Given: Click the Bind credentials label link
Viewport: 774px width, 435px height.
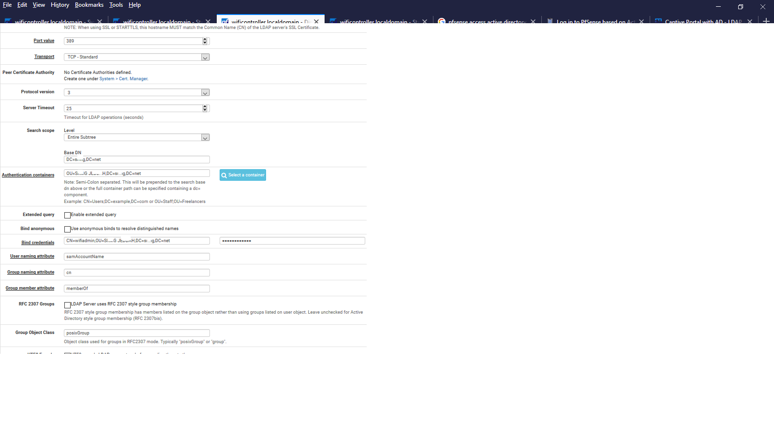Looking at the screenshot, I should [38, 243].
